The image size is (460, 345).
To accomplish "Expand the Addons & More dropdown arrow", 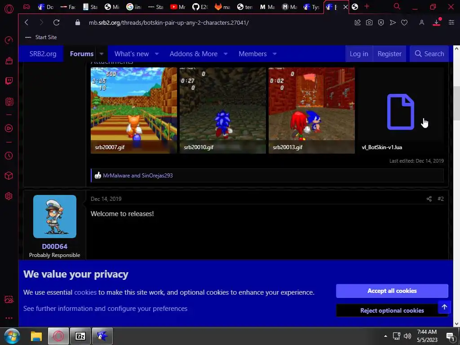I will pos(226,54).
